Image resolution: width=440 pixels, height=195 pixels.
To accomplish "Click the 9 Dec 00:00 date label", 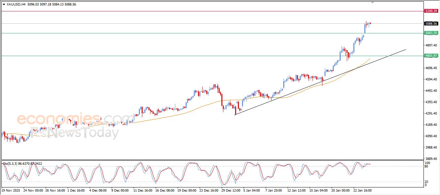I will point(120,190).
